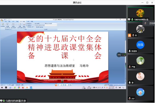Click fit slide to window button
The width and height of the screenshot is (155, 103).
125,85
